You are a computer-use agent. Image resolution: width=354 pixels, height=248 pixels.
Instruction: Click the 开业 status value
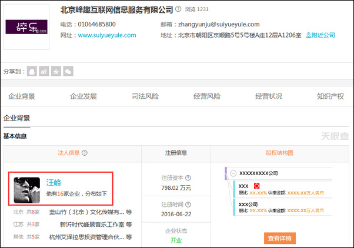pyautogui.click(x=176, y=240)
